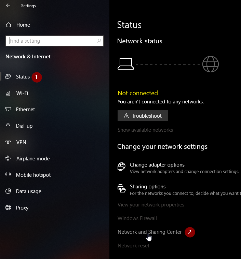Click the internet globe in network diagram
The image size is (241, 259).
point(210,64)
